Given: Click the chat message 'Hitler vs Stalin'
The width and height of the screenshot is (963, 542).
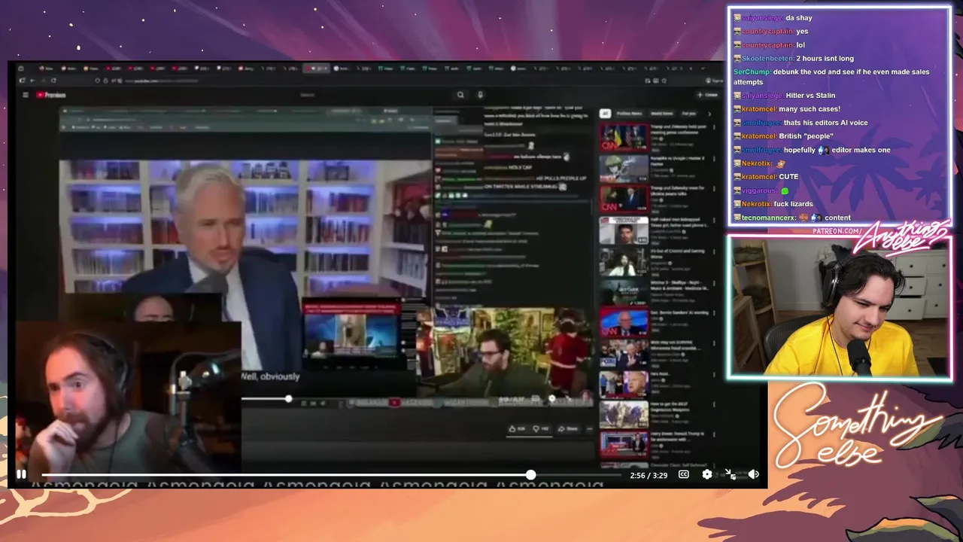Looking at the screenshot, I should pyautogui.click(x=810, y=96).
